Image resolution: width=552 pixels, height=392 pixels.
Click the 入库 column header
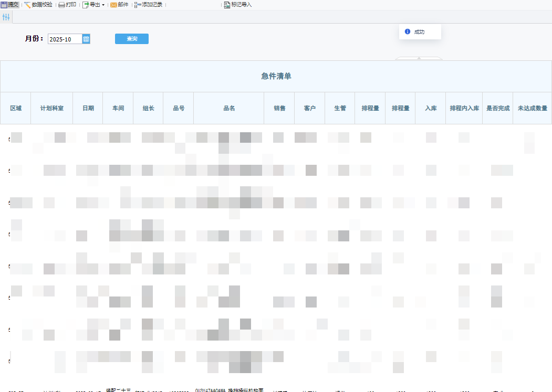(x=431, y=109)
